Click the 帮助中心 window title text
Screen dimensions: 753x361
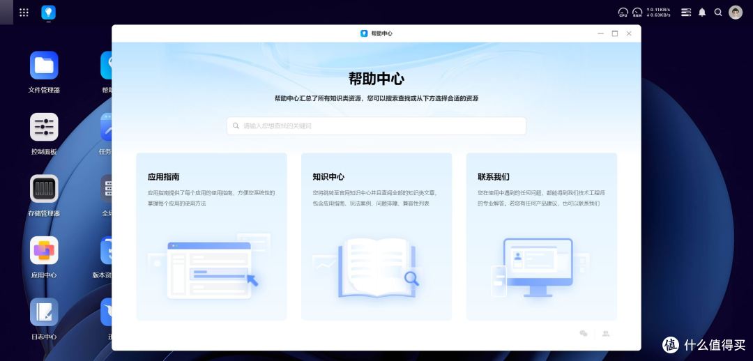[382, 33]
